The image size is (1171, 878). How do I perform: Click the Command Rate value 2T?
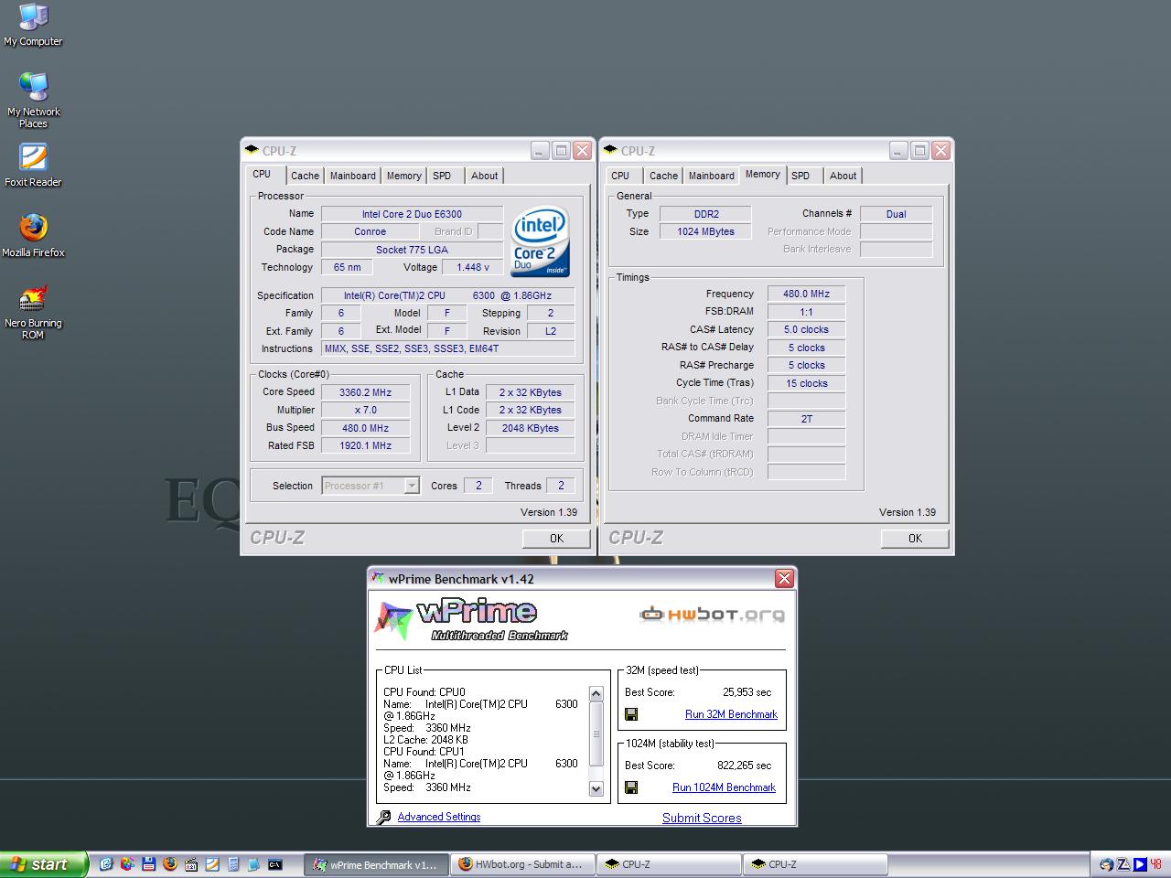pyautogui.click(x=806, y=419)
